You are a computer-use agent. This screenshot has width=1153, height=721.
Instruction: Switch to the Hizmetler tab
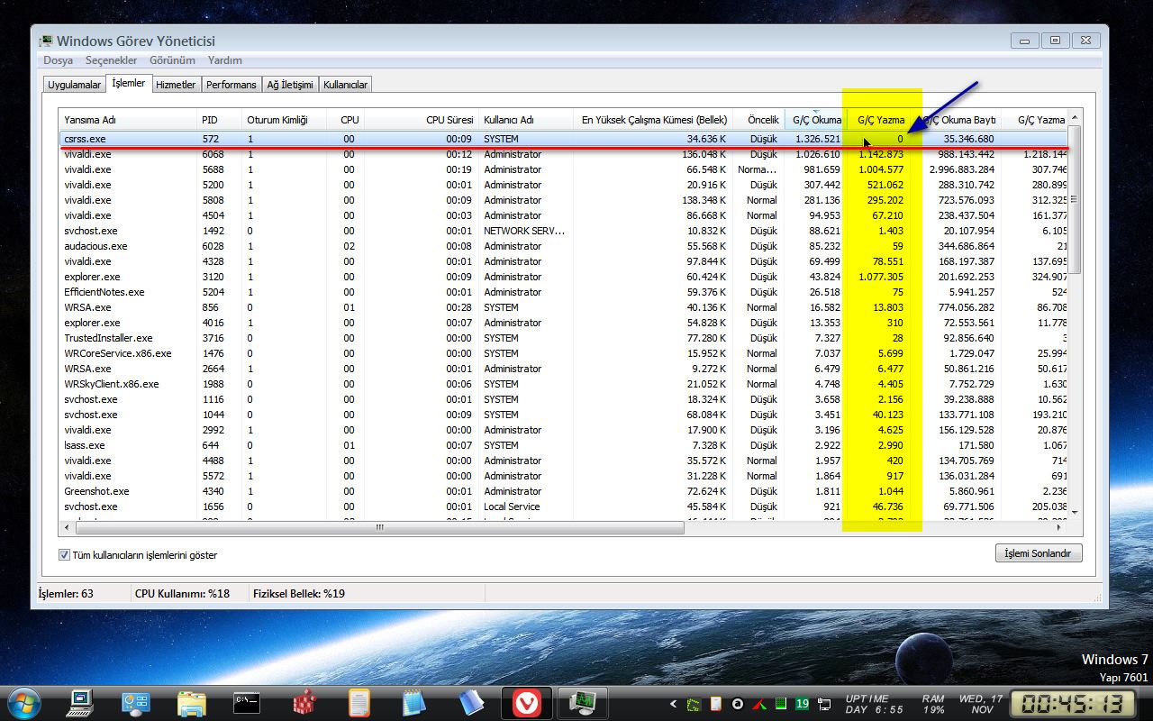tap(176, 85)
